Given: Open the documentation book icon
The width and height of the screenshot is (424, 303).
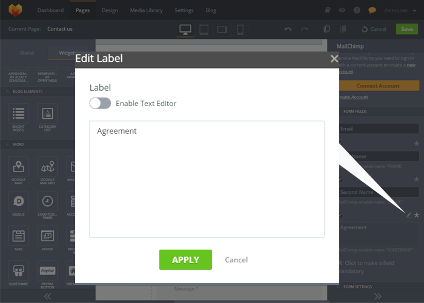Looking at the screenshot, I should pos(328,10).
